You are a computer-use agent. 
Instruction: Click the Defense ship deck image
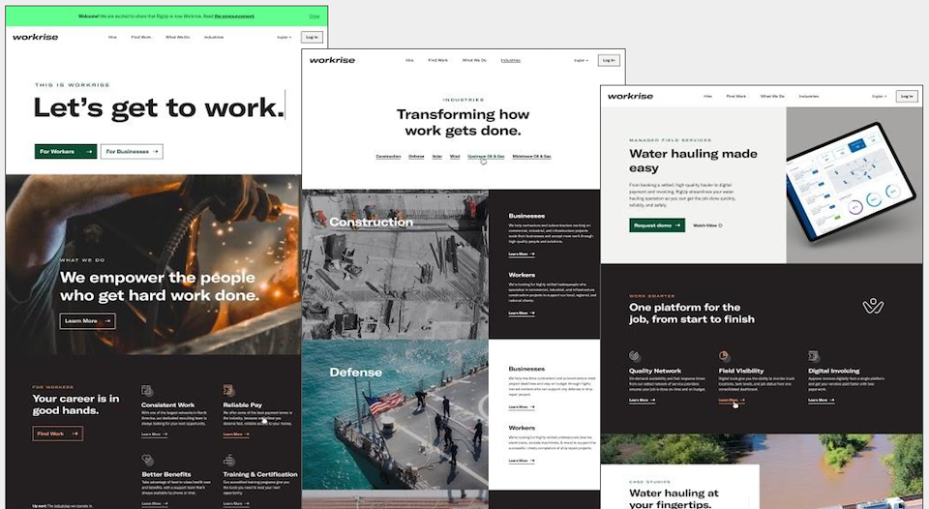[x=395, y=415]
